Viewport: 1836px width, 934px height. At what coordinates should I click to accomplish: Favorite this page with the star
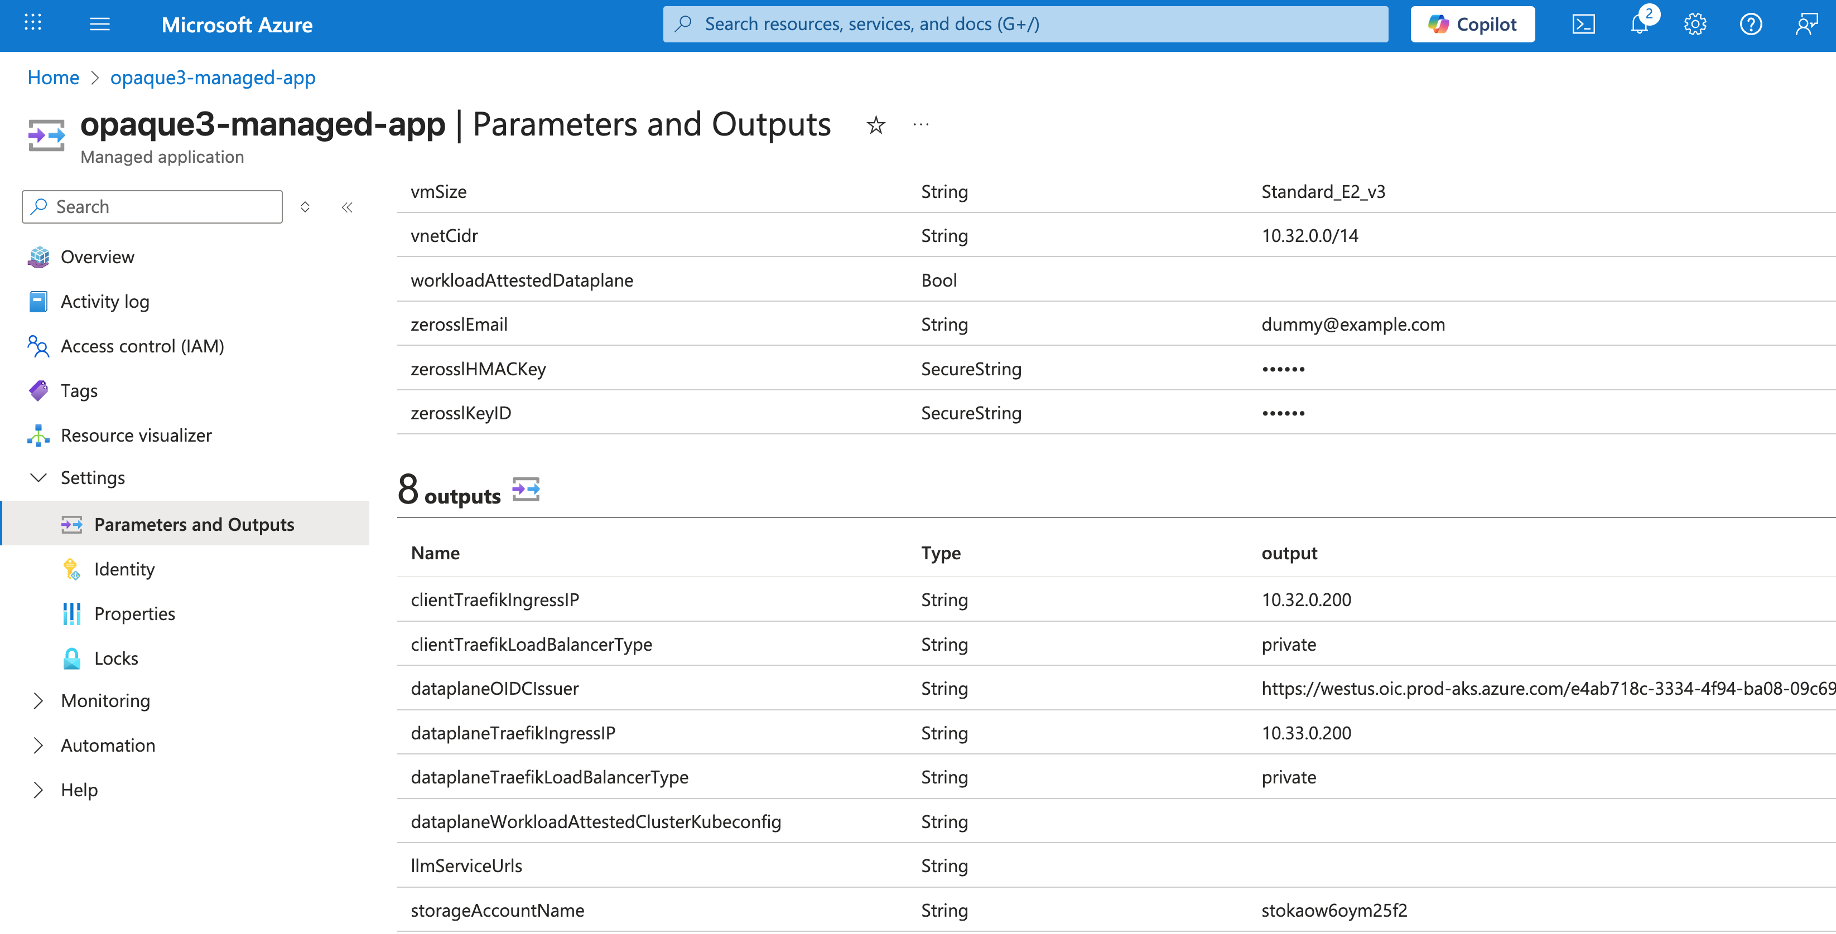(876, 125)
